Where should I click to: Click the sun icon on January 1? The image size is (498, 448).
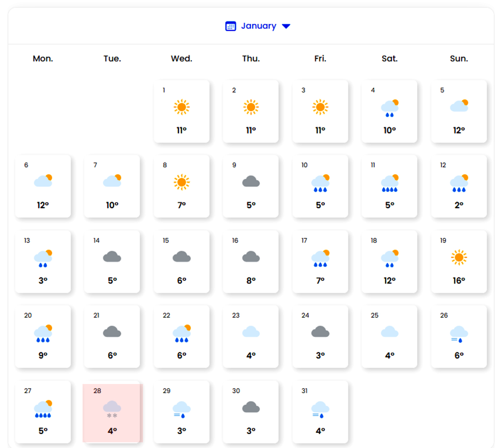(x=181, y=107)
